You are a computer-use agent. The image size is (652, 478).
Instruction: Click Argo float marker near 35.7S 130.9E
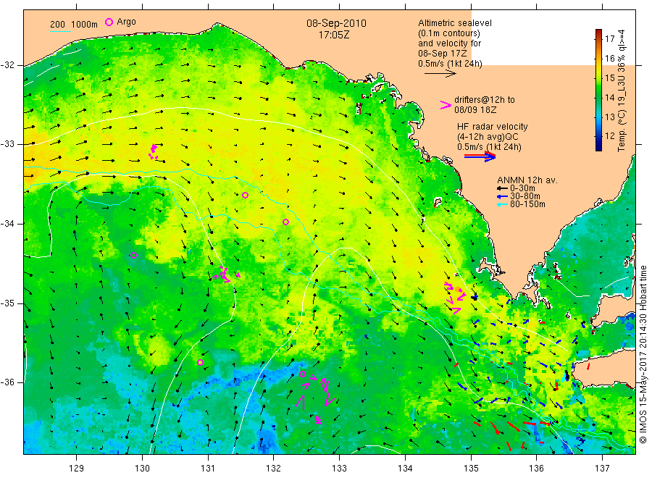(200, 362)
